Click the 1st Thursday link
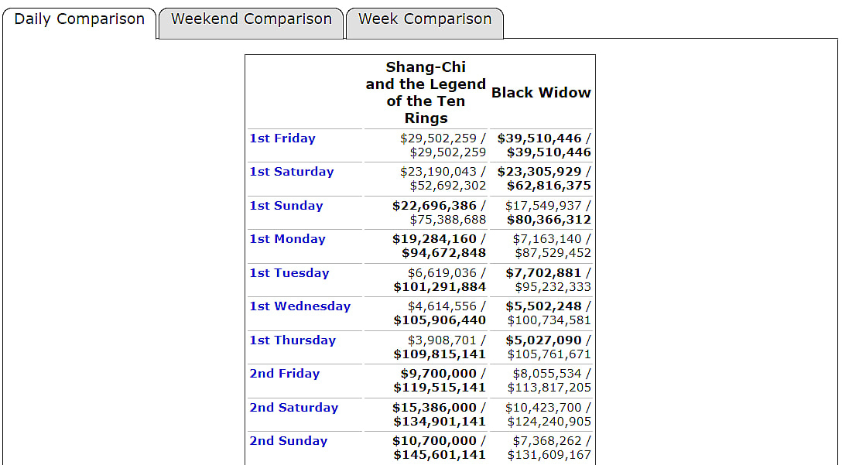The width and height of the screenshot is (842, 465). coord(293,340)
